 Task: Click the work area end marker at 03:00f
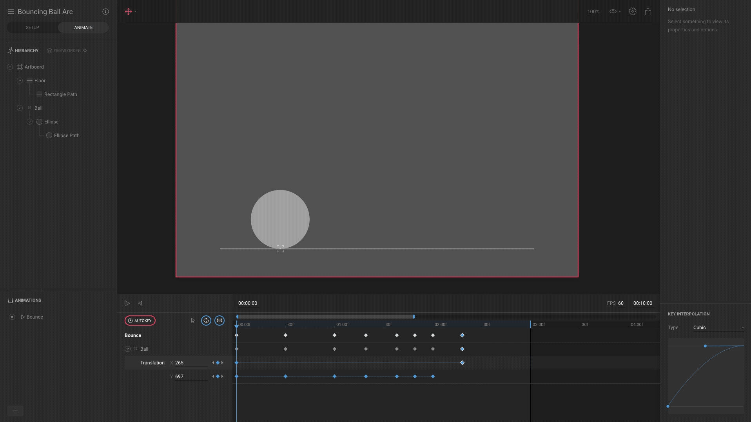[x=530, y=324]
